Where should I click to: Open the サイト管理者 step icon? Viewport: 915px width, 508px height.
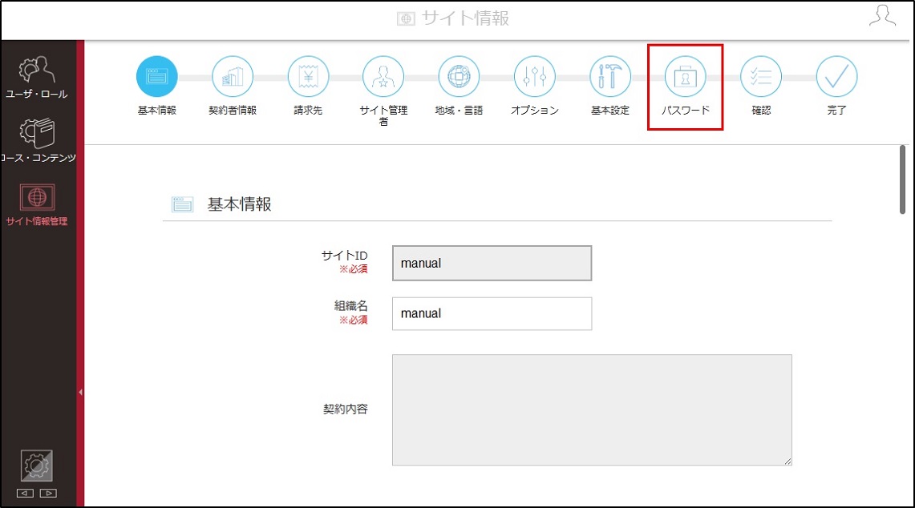(383, 76)
